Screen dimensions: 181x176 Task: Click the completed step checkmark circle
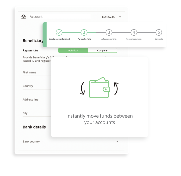tap(59, 32)
